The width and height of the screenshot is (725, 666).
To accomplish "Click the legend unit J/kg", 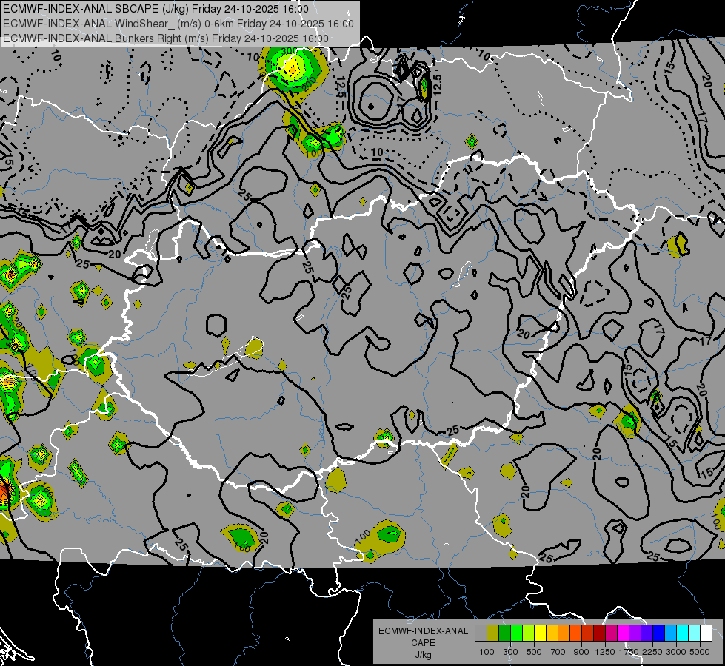I will click(423, 655).
